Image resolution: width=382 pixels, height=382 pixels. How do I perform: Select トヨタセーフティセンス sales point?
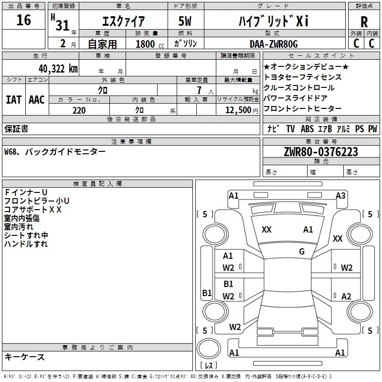click(303, 77)
